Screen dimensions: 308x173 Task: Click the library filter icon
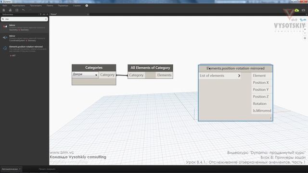click(40, 14)
